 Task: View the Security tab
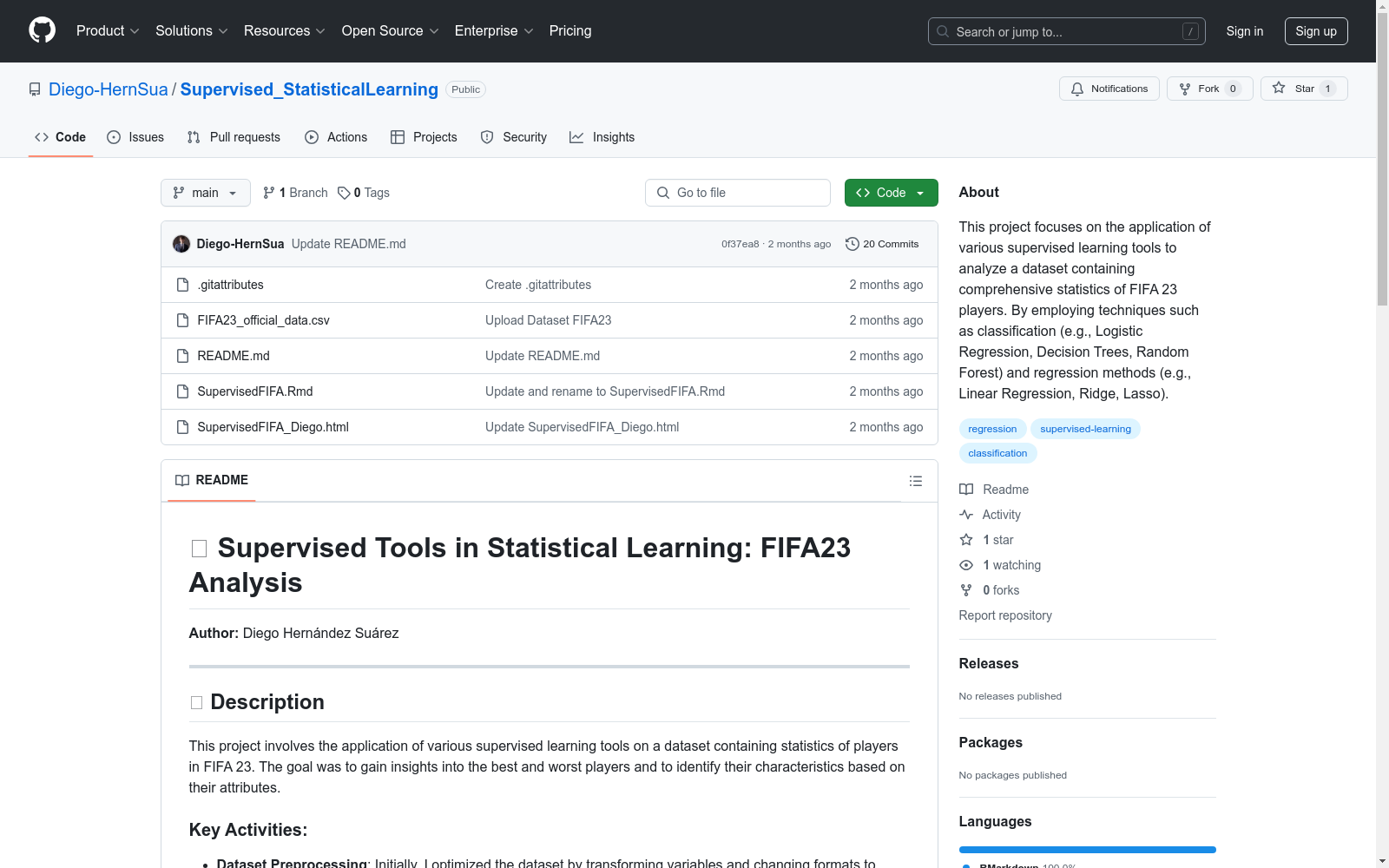point(514,137)
